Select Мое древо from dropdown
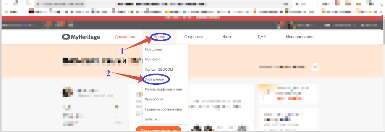This screenshot has width=385, height=132. click(x=153, y=50)
